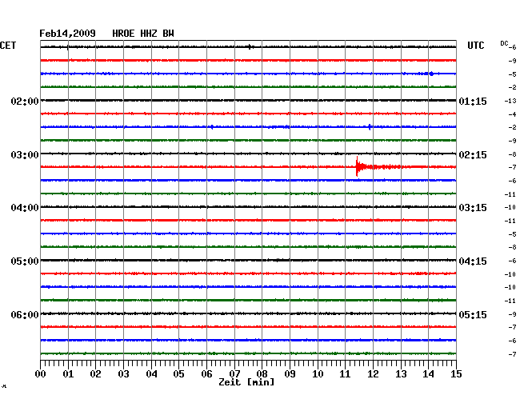Click the 02:15 UTC time label
The width and height of the screenshot is (520, 395).
pyautogui.click(x=473, y=155)
